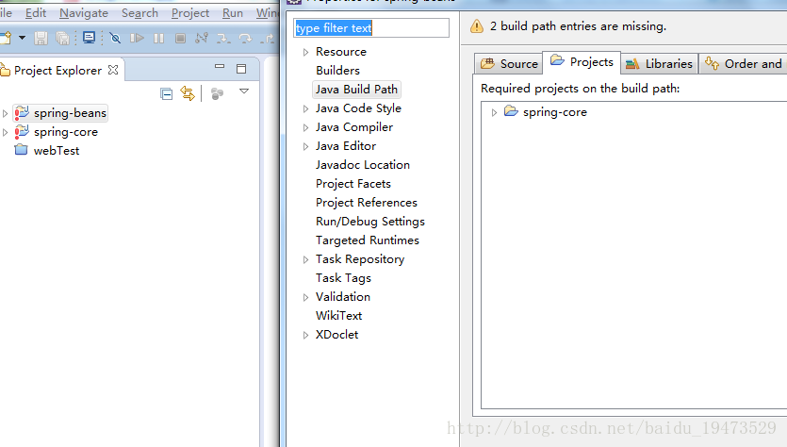Click the Resume debug icon
The image size is (787, 447).
tap(137, 38)
